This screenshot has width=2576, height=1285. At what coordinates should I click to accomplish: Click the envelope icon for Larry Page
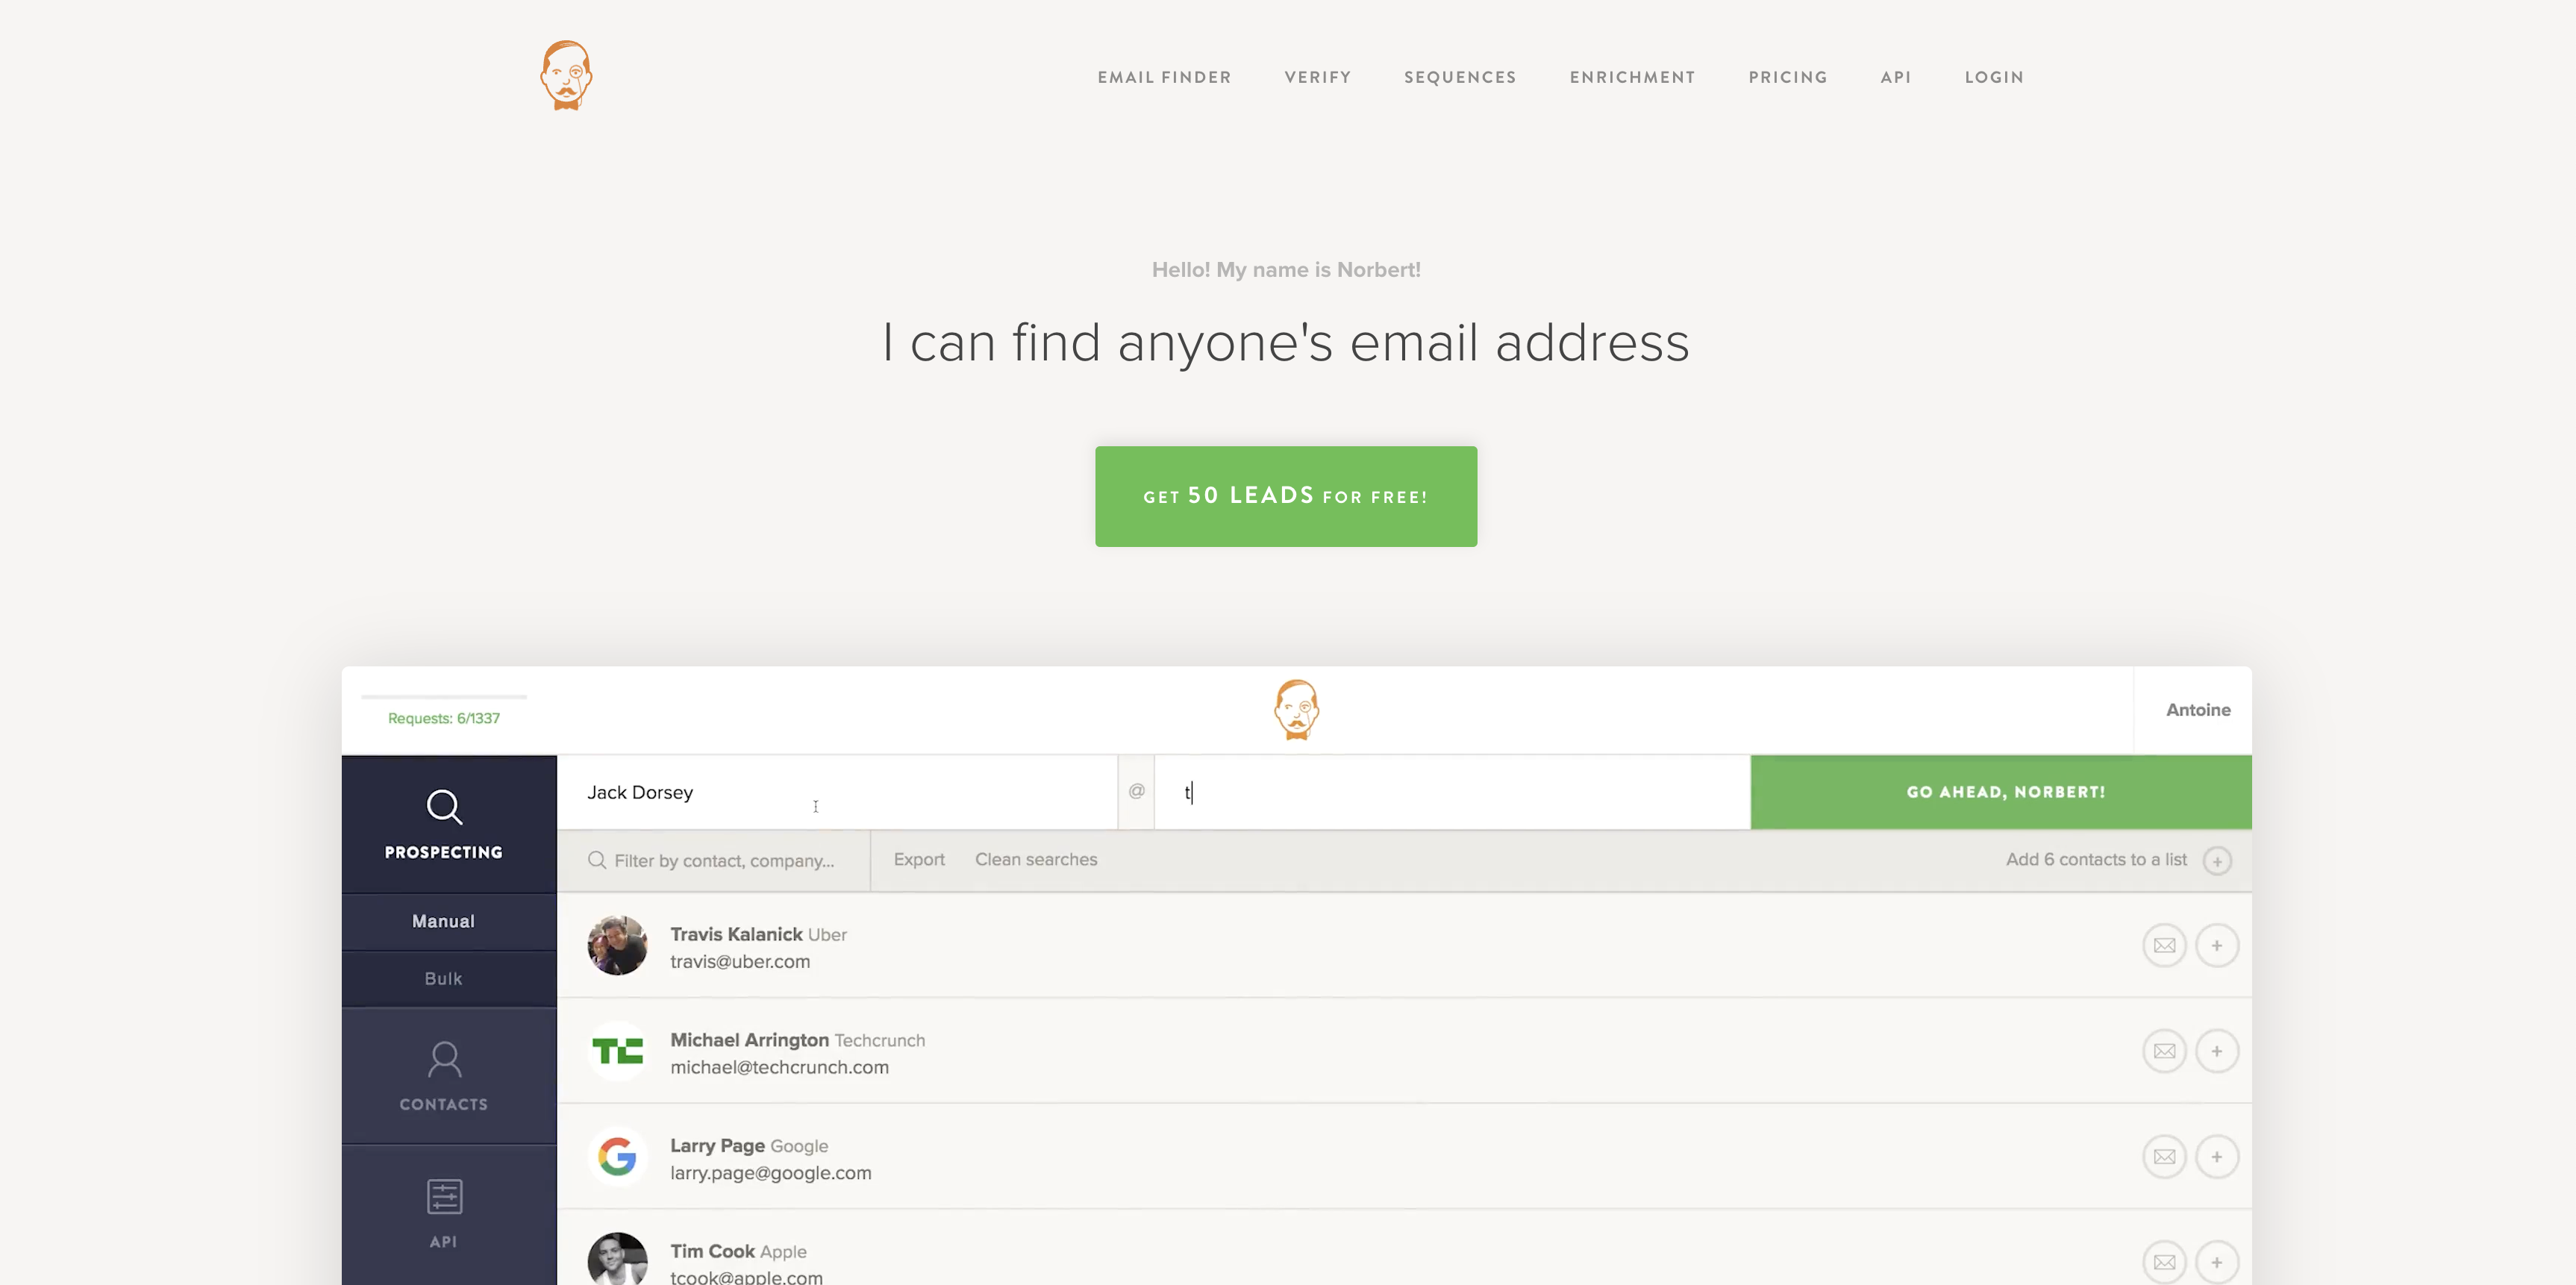pyautogui.click(x=2164, y=1157)
